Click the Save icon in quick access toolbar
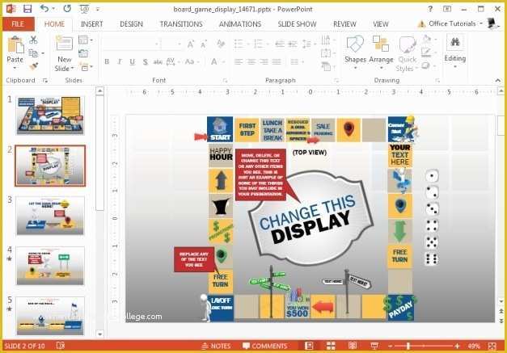 pos(27,9)
